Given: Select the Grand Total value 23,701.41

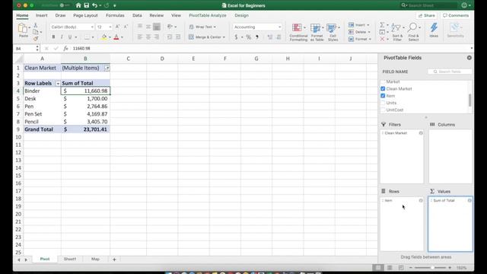Looking at the screenshot, I should coord(85,129).
